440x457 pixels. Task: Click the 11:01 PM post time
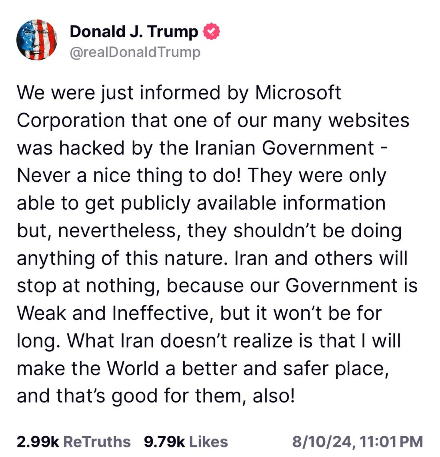click(x=391, y=442)
